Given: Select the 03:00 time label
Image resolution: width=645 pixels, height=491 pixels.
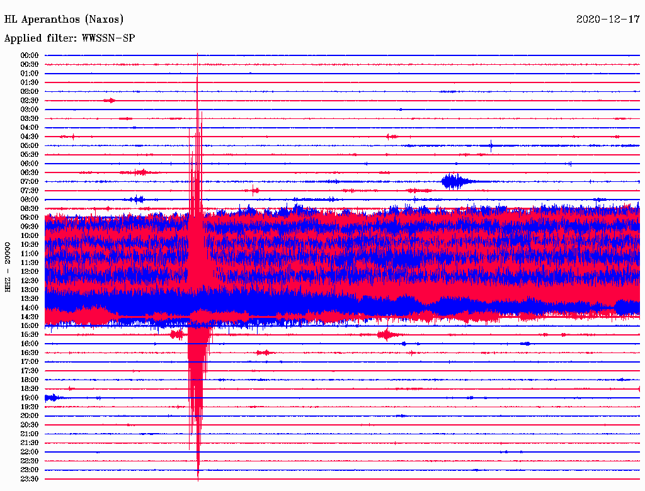Looking at the screenshot, I should [x=30, y=110].
